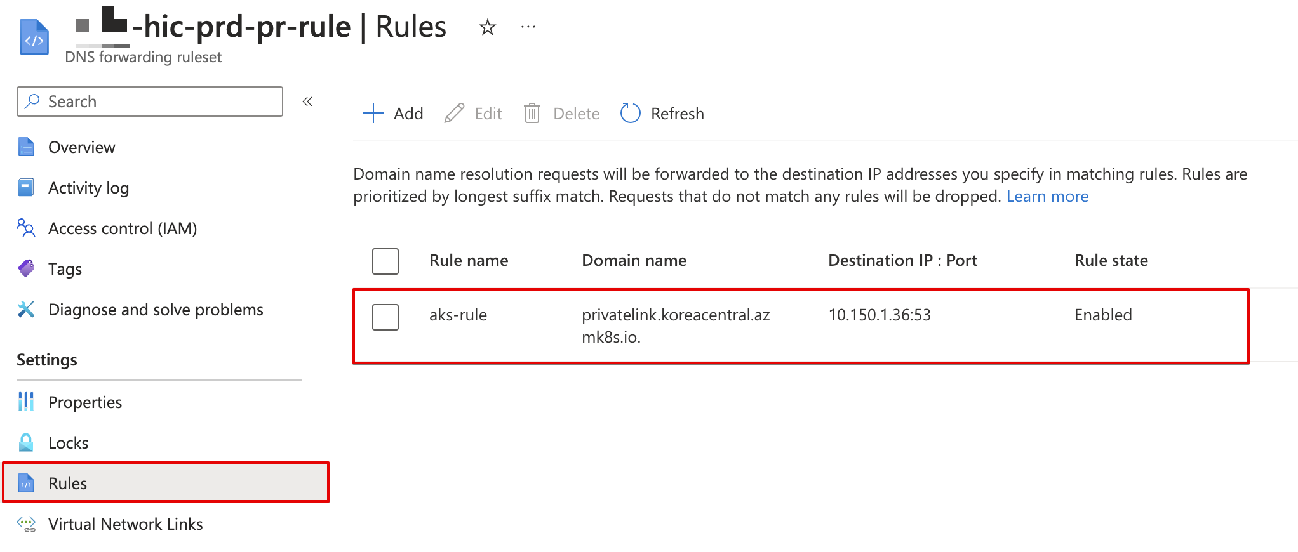Toggle the select-all header checkbox
Screen dimensions: 1298x552
(385, 261)
